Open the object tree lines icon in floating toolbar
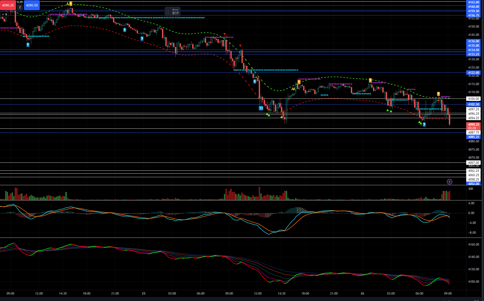Image resolution: width=484 pixels, height=301 pixels. point(175,12)
